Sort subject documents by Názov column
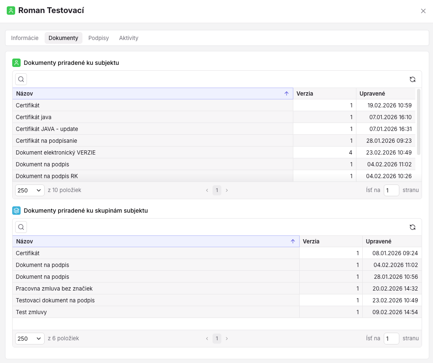This screenshot has width=433, height=363. click(153, 93)
